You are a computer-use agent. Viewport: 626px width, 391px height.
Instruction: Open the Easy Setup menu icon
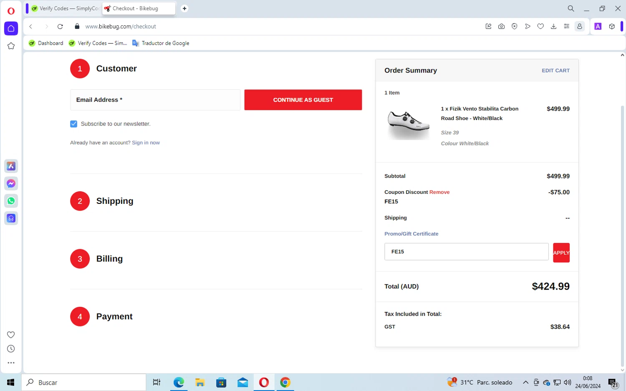click(566, 26)
